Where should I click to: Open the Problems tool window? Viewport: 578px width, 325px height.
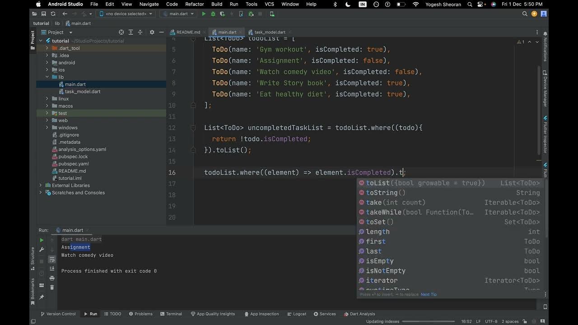140,314
